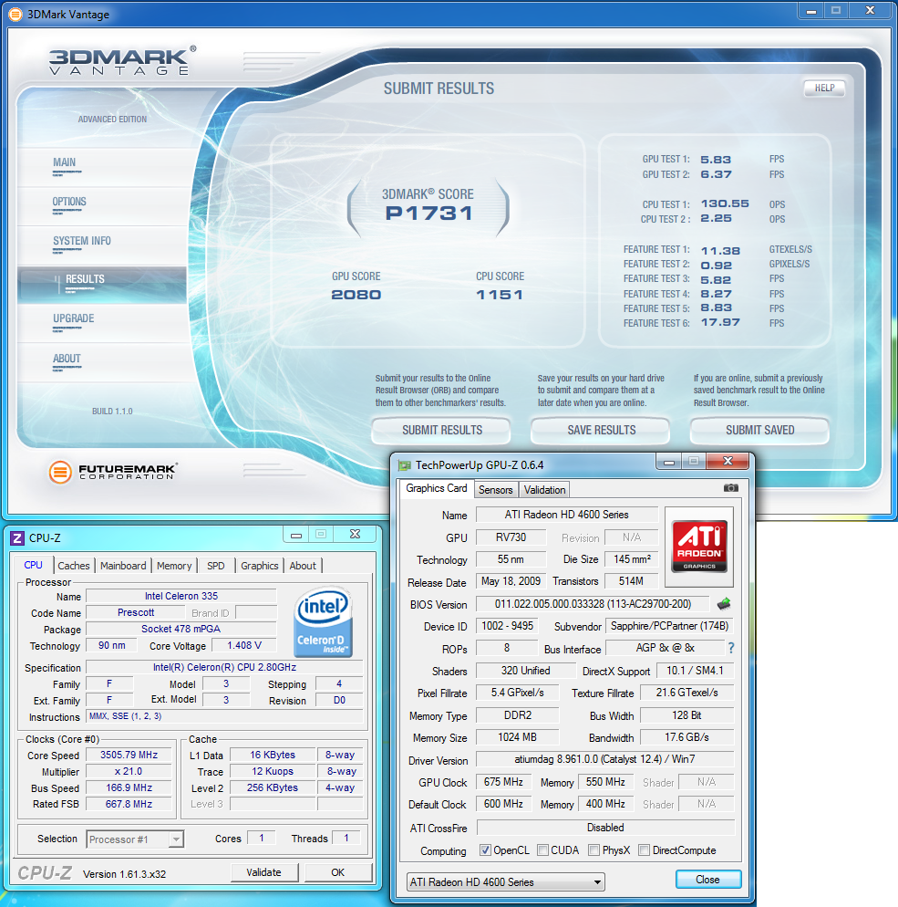The width and height of the screenshot is (898, 907).
Task: Click the FEATURE TEST 6 value 17.97
Action: (720, 322)
